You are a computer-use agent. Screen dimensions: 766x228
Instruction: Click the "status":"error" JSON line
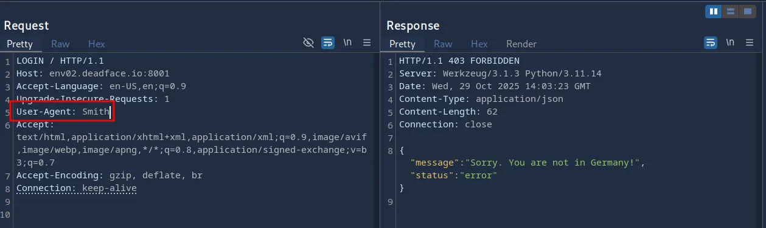click(x=454, y=175)
